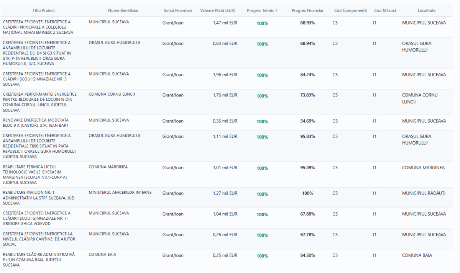Click Ministerul Afacerilor Interne beneficiary cell
The height and width of the screenshot is (273, 460).
pyautogui.click(x=120, y=193)
